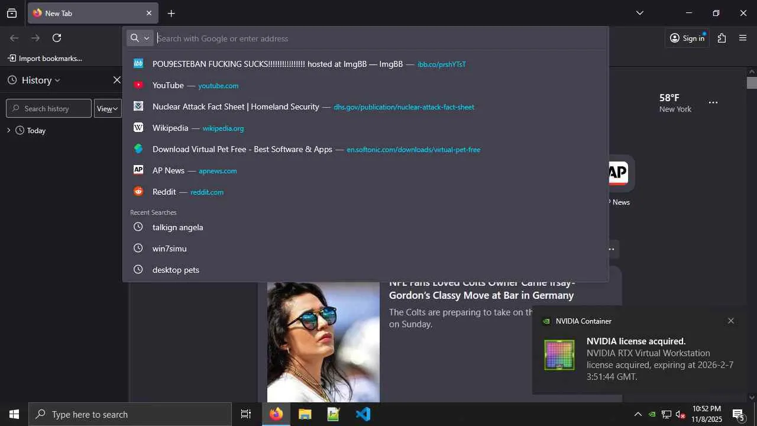Click the NVIDIA system tray icon
757x426 pixels.
point(652,414)
